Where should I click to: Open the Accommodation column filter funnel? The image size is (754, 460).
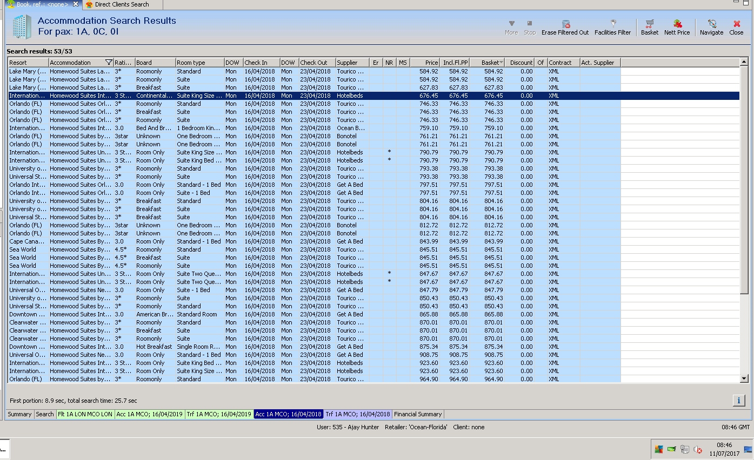click(x=109, y=63)
